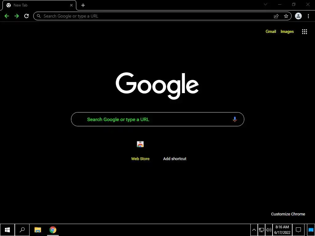
Task: Bookmark this tab with the star icon
Action: (286, 16)
